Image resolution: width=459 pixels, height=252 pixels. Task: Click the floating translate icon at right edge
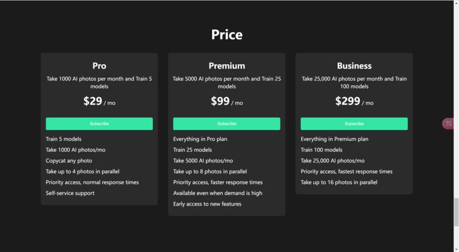(448, 124)
